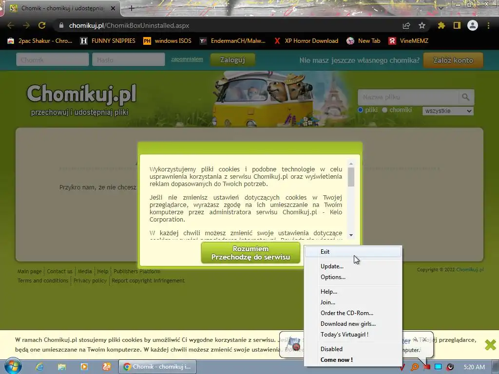Click cookie dialog scroll down arrow
Screen dimensions: 499x374
[x=351, y=235]
